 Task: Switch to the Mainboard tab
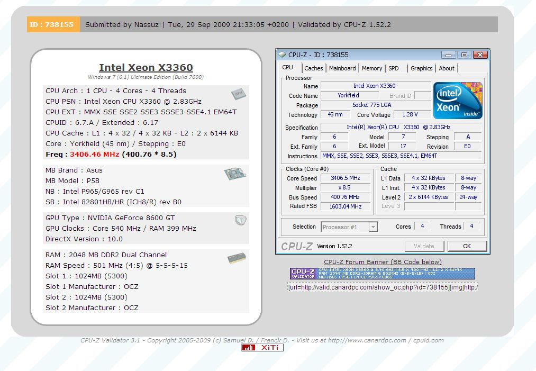[x=342, y=68]
